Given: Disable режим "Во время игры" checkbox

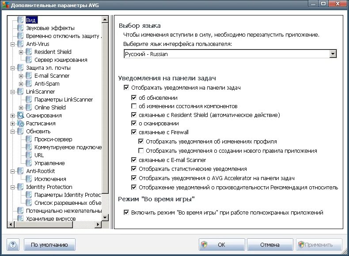Looking at the screenshot, I should point(126,212).
